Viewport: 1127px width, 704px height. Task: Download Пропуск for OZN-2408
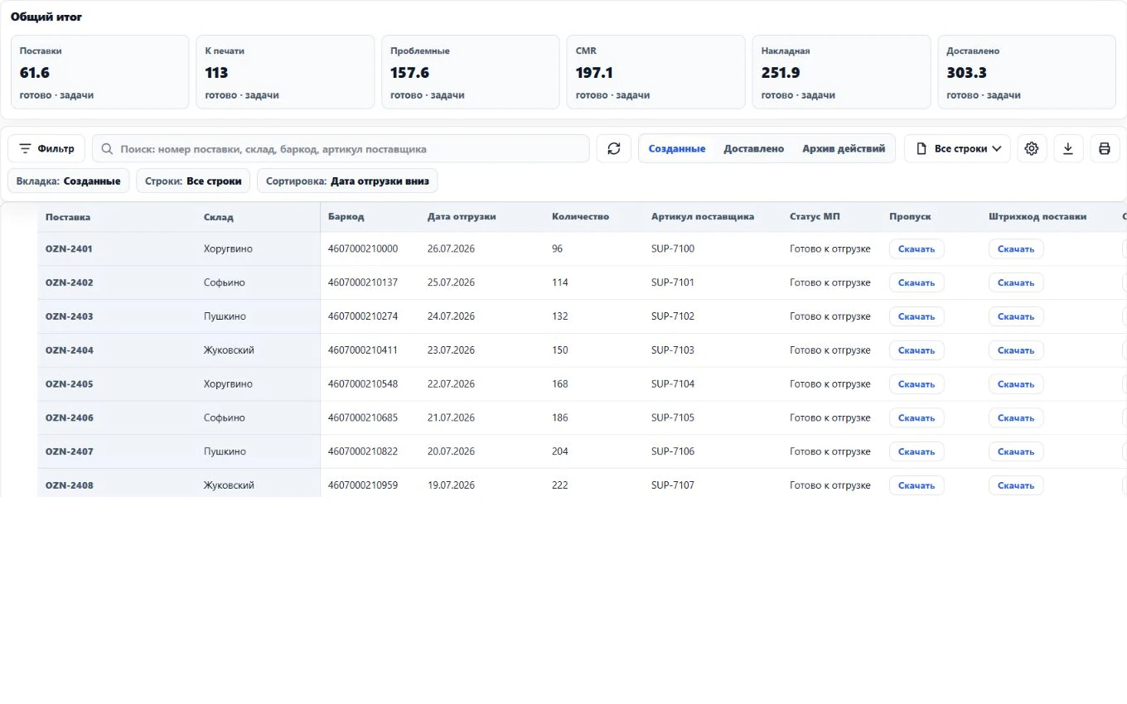[917, 485]
